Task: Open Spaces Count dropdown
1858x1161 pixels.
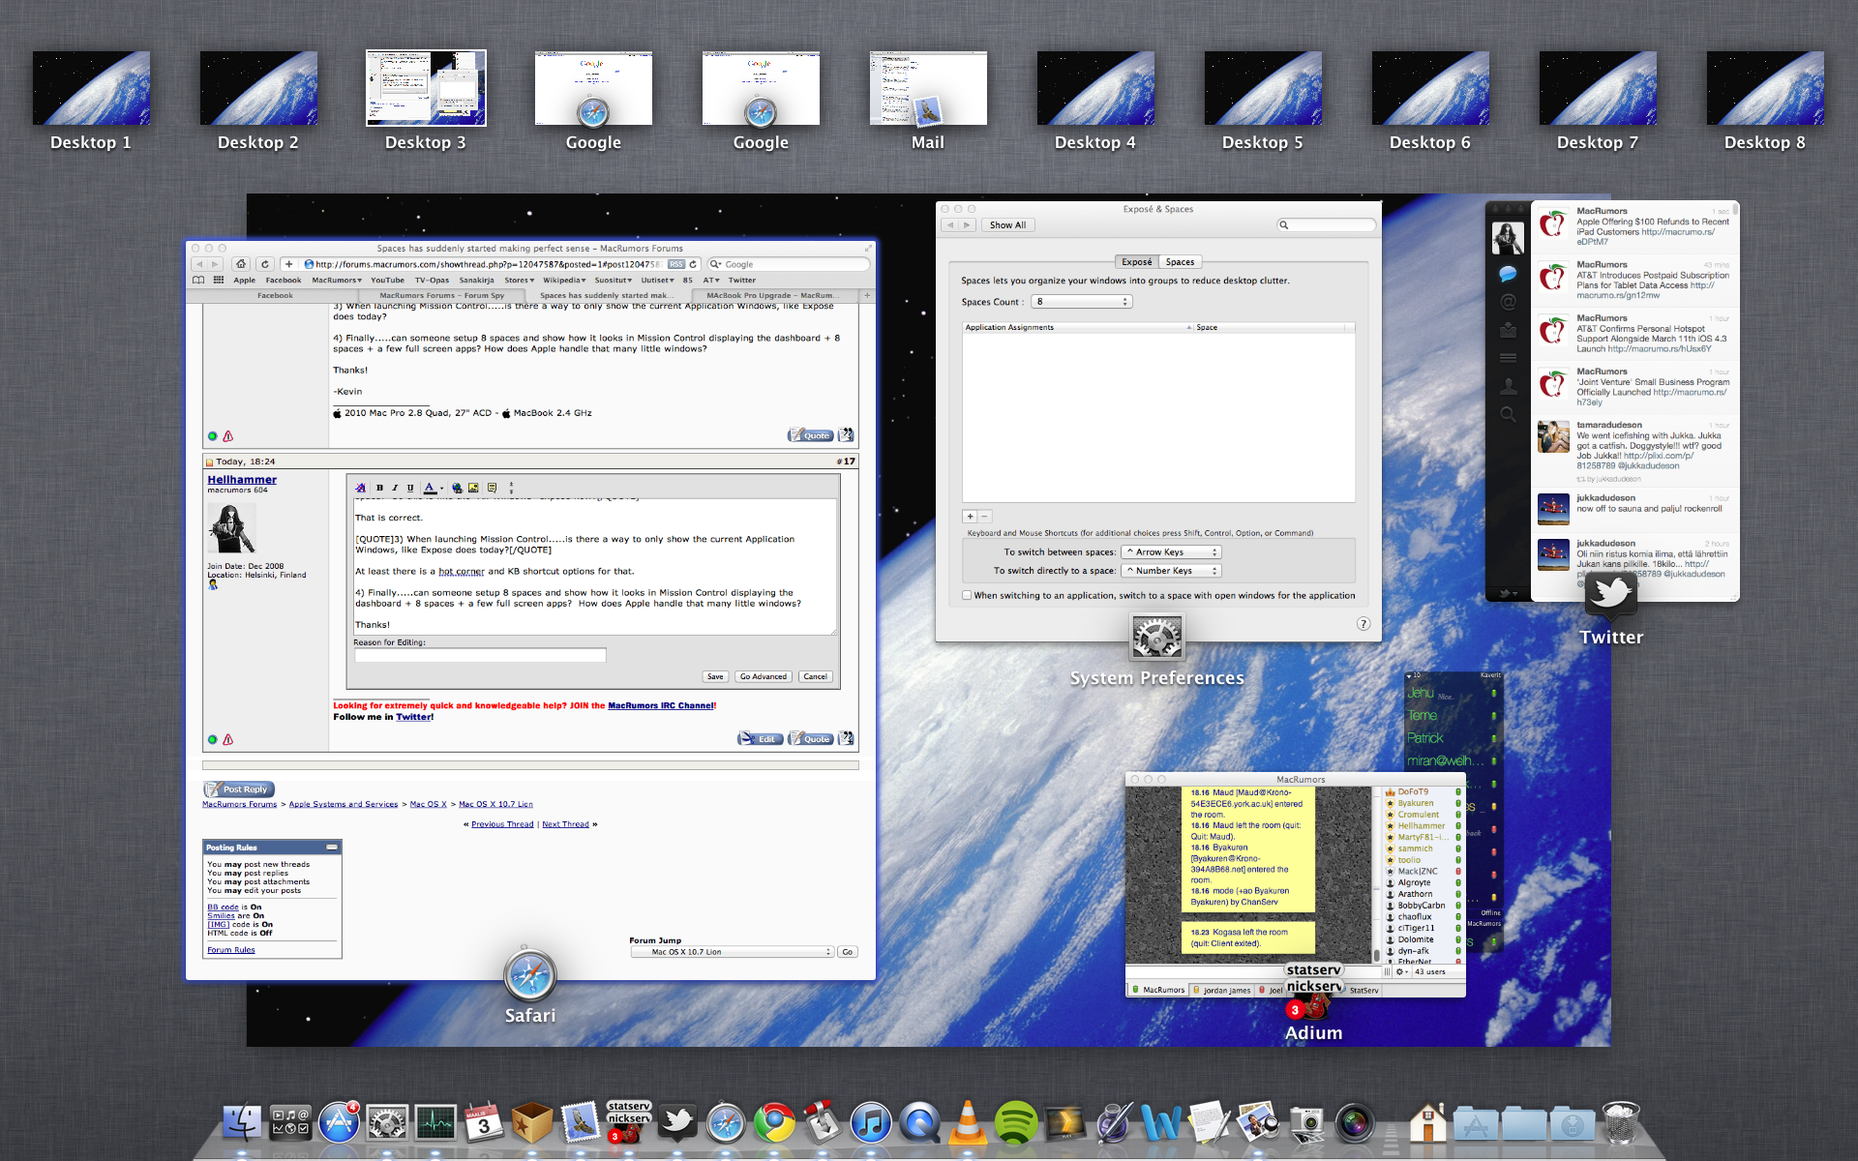Action: point(1081,302)
